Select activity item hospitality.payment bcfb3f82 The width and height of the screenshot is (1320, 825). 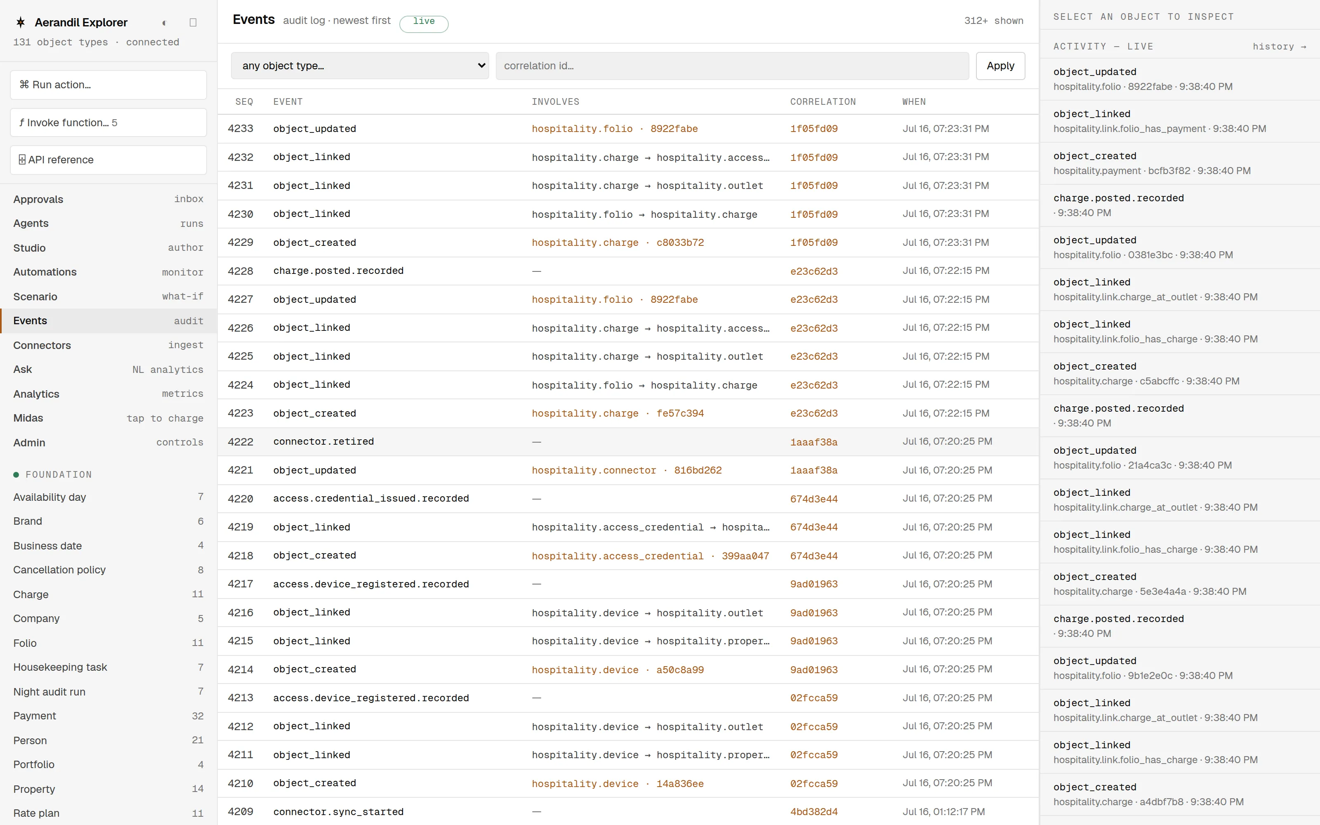point(1179,163)
